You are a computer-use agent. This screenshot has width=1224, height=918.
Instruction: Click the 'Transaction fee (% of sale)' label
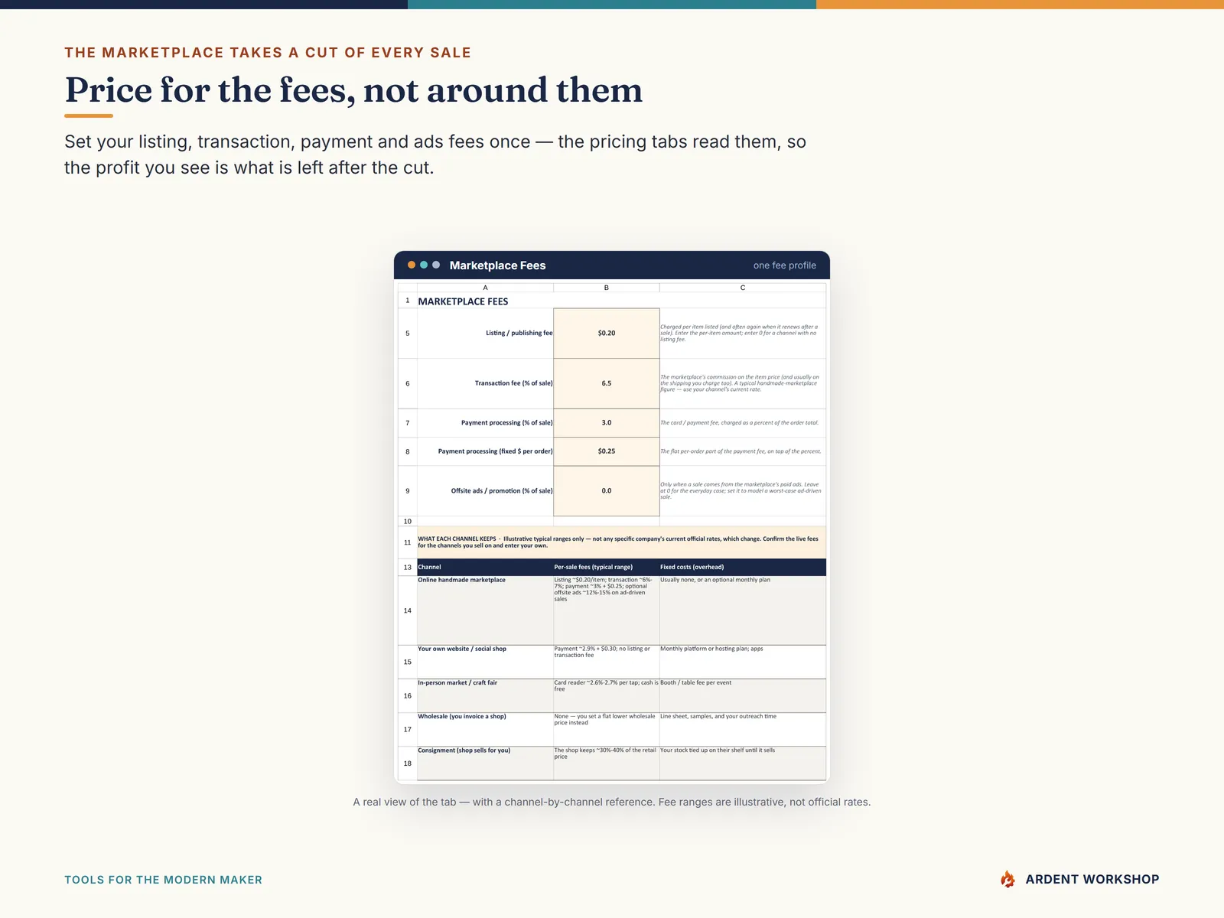pyautogui.click(x=513, y=383)
